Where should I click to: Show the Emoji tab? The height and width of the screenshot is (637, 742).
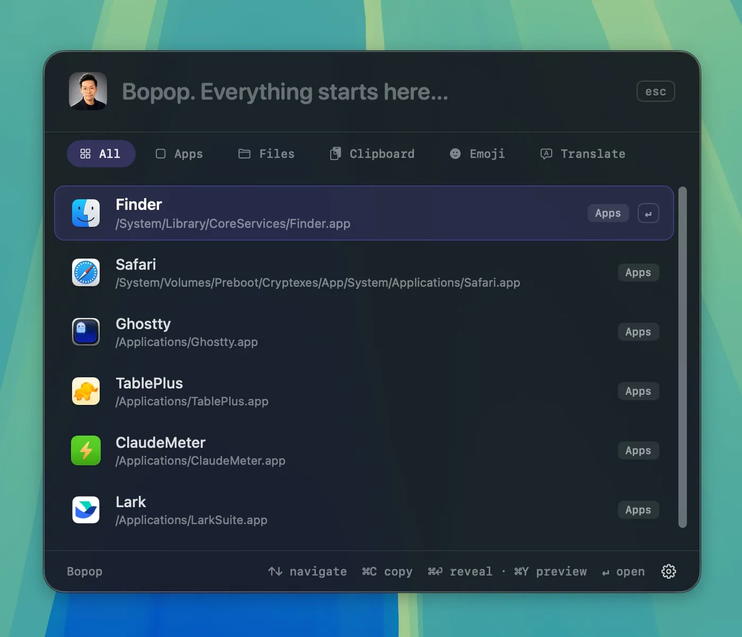[x=478, y=154]
